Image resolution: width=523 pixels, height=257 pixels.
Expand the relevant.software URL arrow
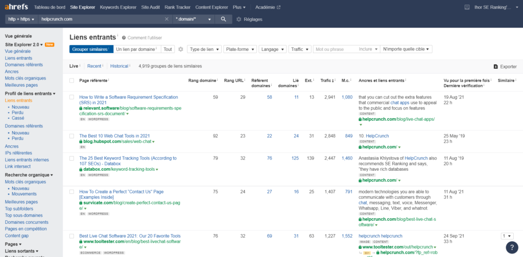(127, 114)
